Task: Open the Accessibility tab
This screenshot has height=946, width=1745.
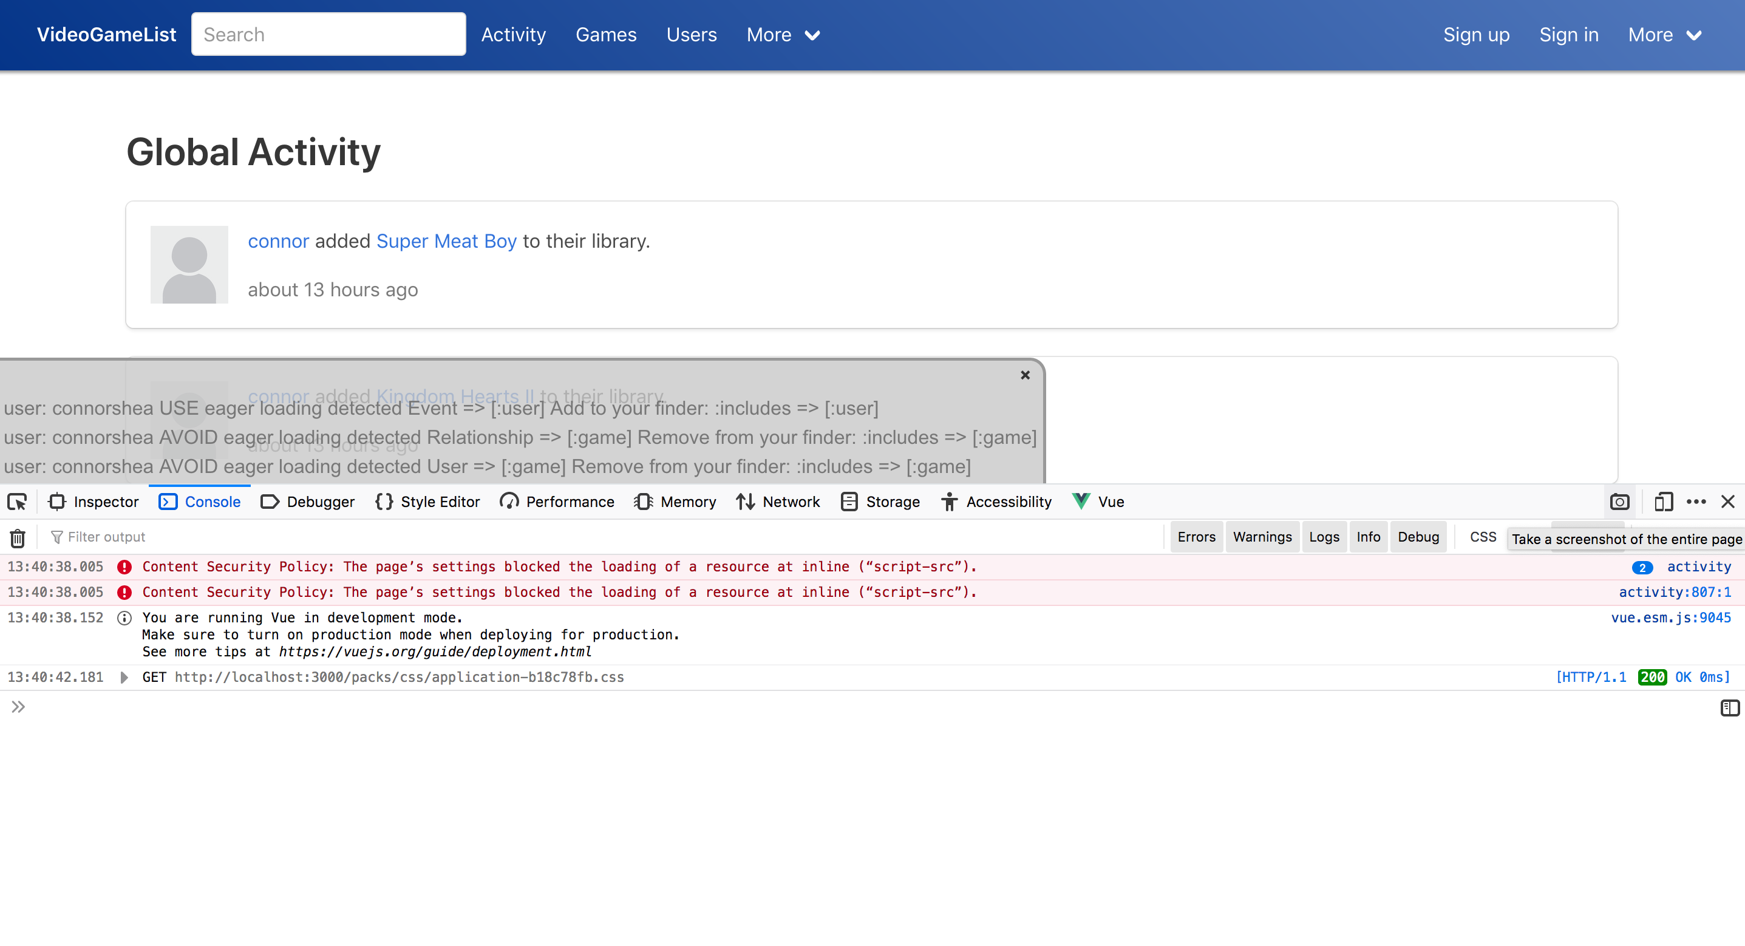Action: (996, 502)
